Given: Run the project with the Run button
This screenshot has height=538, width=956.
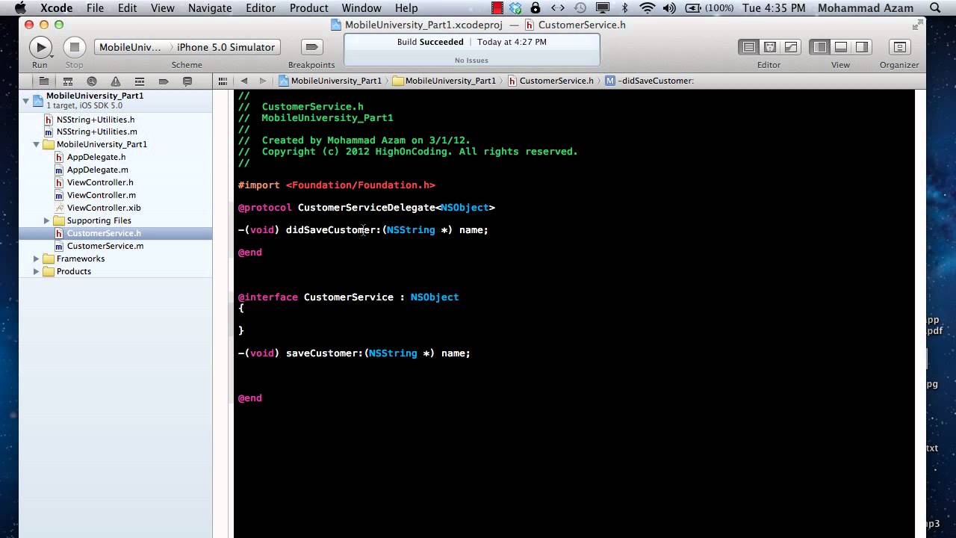Looking at the screenshot, I should pos(40,47).
